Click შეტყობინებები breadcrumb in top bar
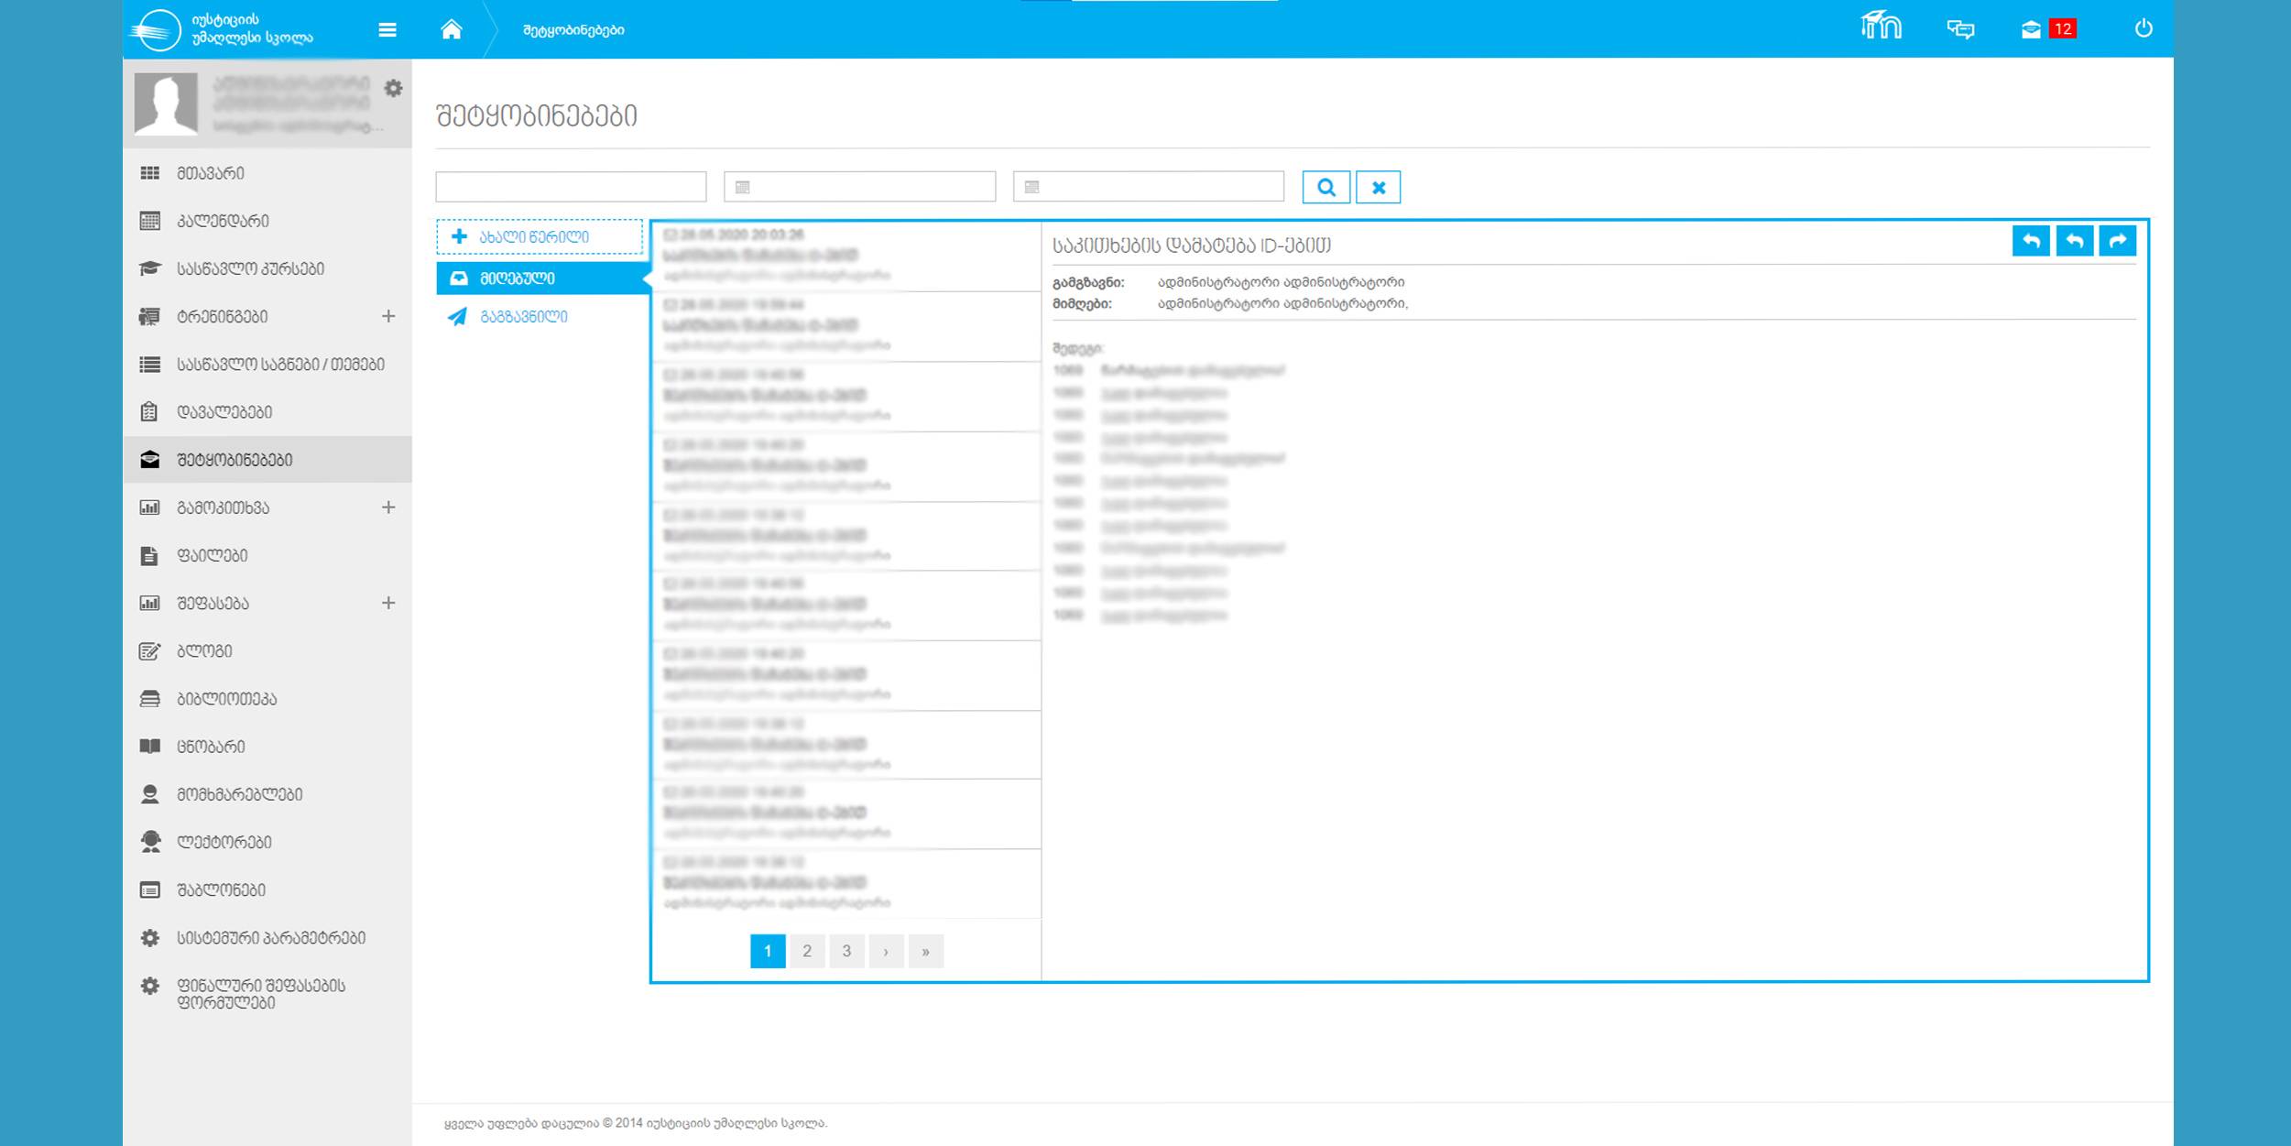Screen dimensions: 2291x1146 pos(573,30)
